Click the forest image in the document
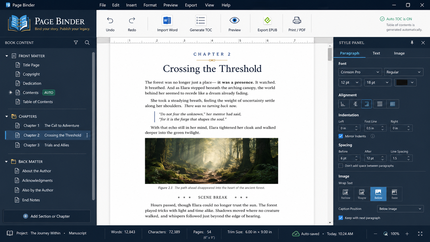 tap(211, 161)
